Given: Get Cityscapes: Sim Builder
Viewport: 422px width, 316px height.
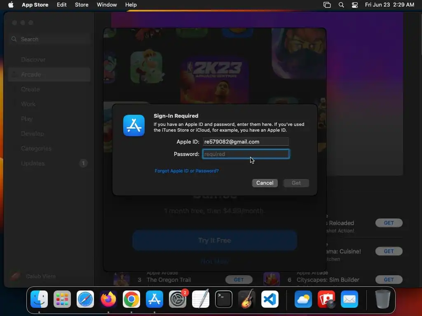Looking at the screenshot, I should click(x=389, y=280).
